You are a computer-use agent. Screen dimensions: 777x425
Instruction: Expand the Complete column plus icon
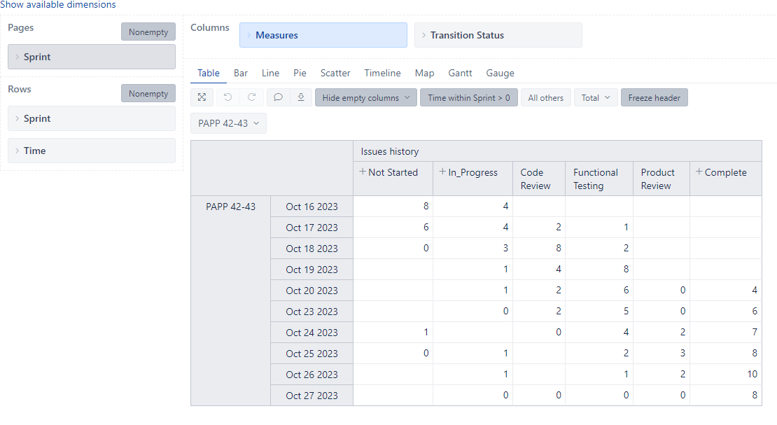pos(699,172)
